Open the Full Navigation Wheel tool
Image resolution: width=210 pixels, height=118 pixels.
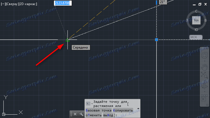point(205,56)
